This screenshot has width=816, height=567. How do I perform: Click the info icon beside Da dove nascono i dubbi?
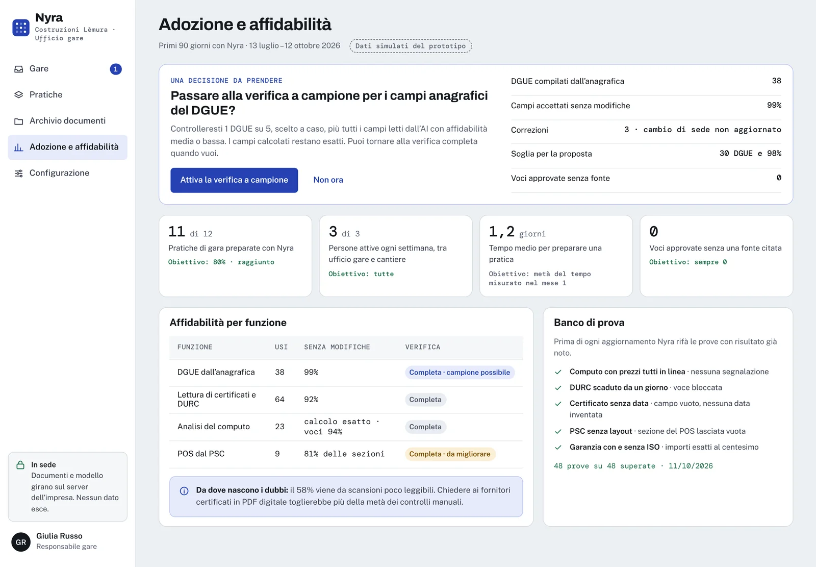pos(184,491)
